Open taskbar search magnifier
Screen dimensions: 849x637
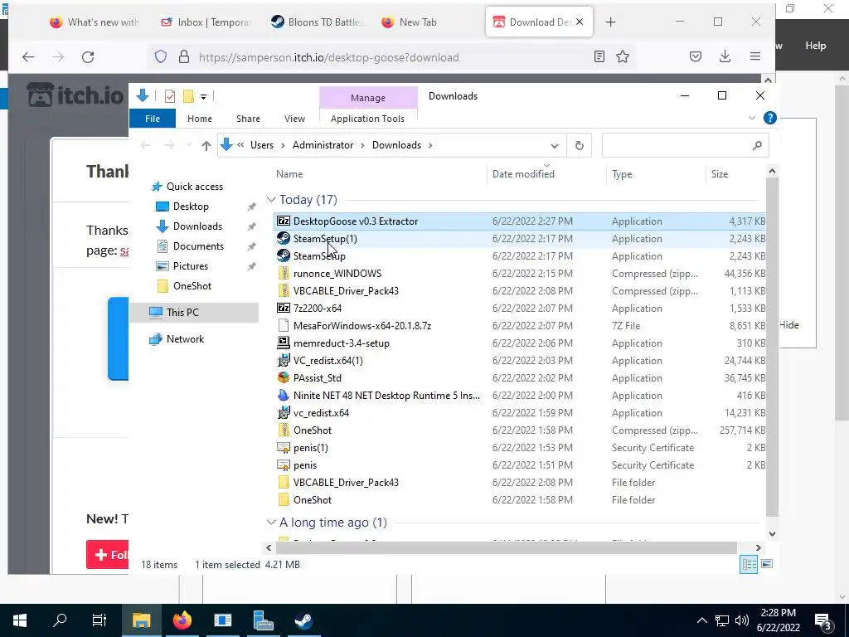tap(60, 620)
